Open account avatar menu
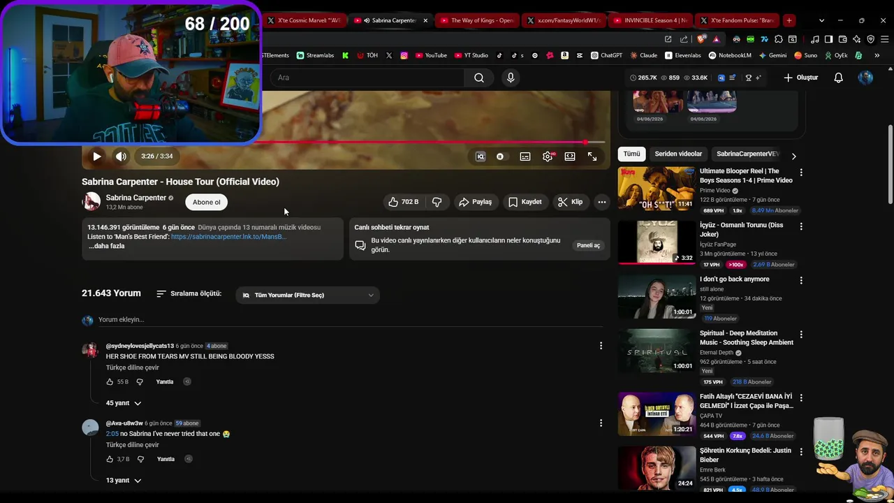This screenshot has height=503, width=894. 865,78
